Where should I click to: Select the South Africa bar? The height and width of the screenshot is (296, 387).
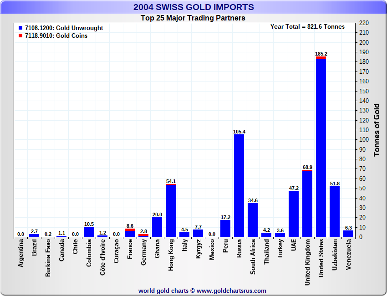253,220
